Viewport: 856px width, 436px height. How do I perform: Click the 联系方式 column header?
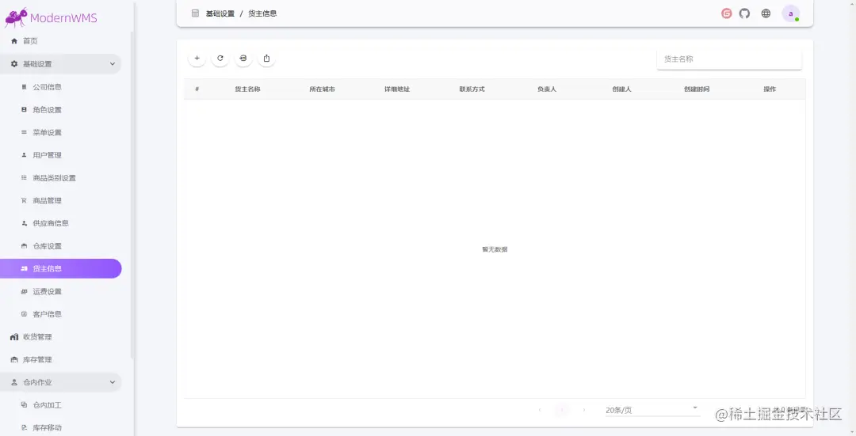[x=472, y=89]
